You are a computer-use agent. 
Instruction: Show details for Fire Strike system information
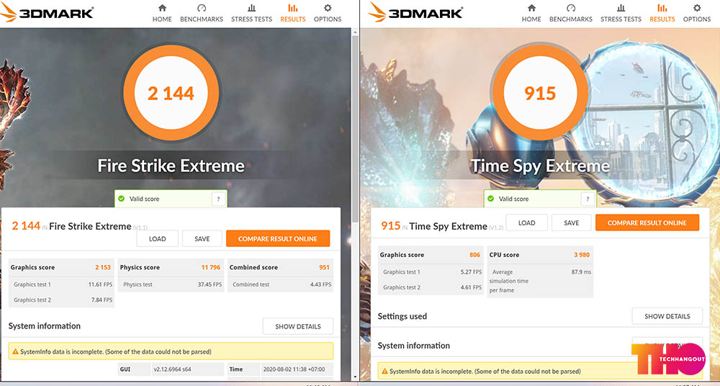point(298,326)
